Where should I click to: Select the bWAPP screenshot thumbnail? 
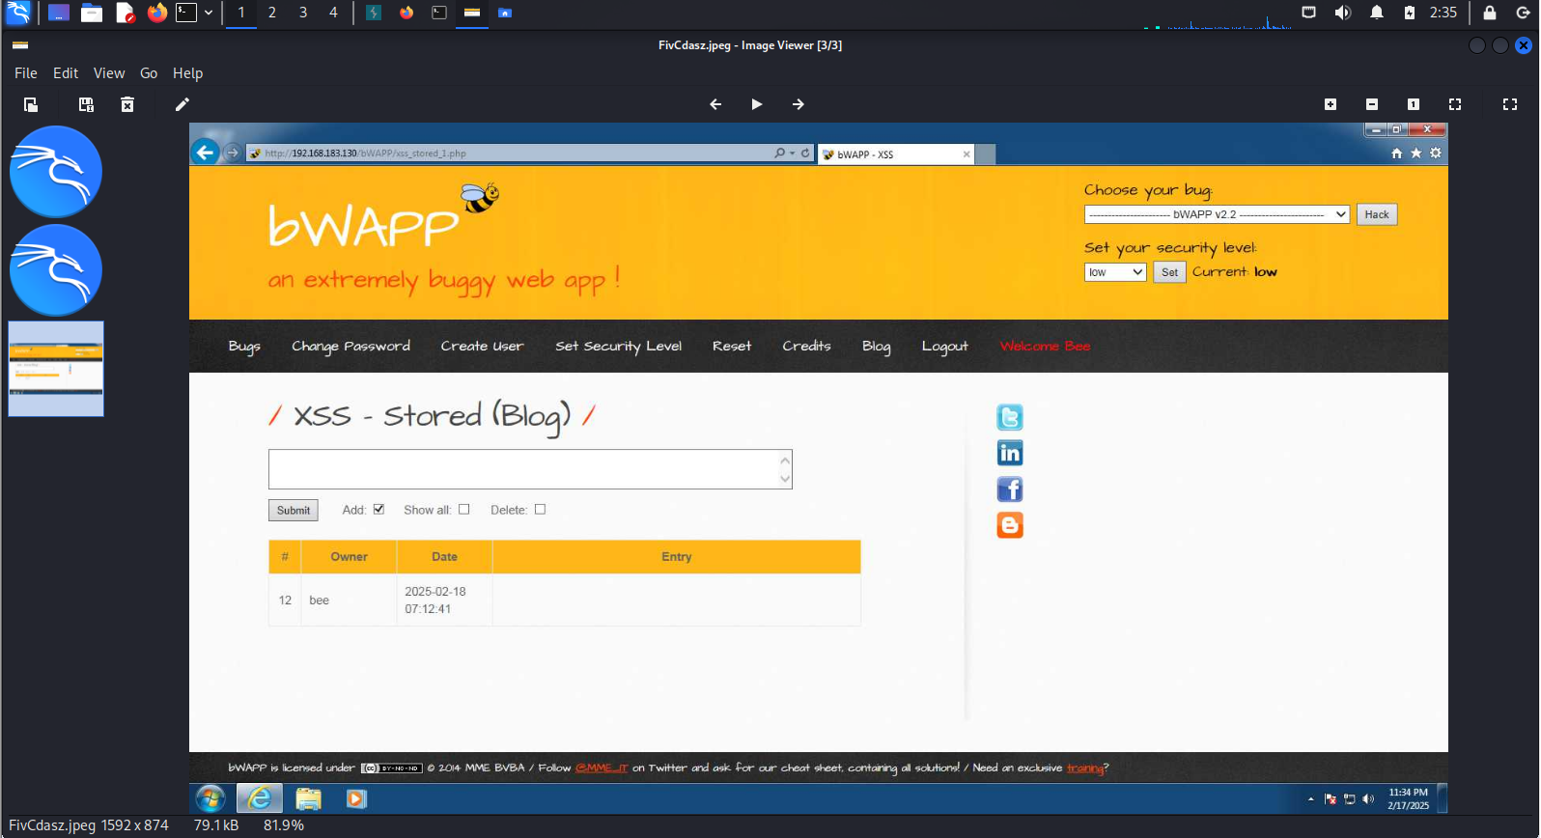click(56, 369)
